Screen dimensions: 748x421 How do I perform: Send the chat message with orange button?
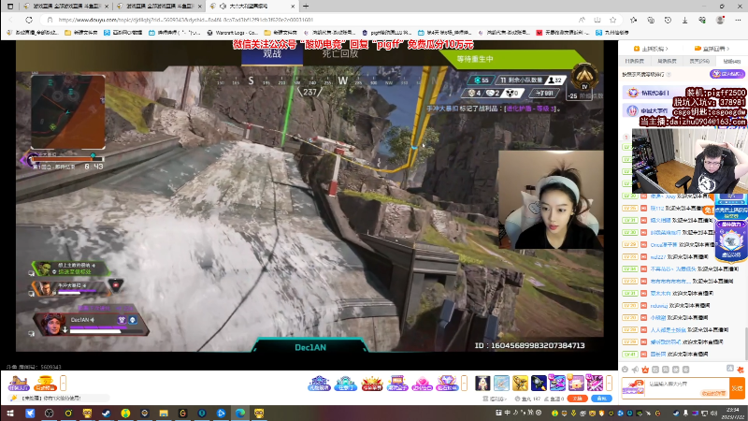(x=738, y=388)
